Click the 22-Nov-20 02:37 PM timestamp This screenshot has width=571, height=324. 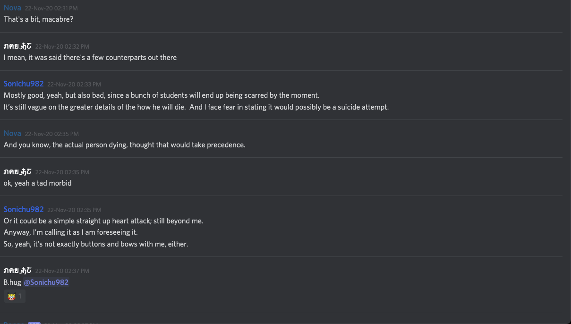(x=62, y=271)
